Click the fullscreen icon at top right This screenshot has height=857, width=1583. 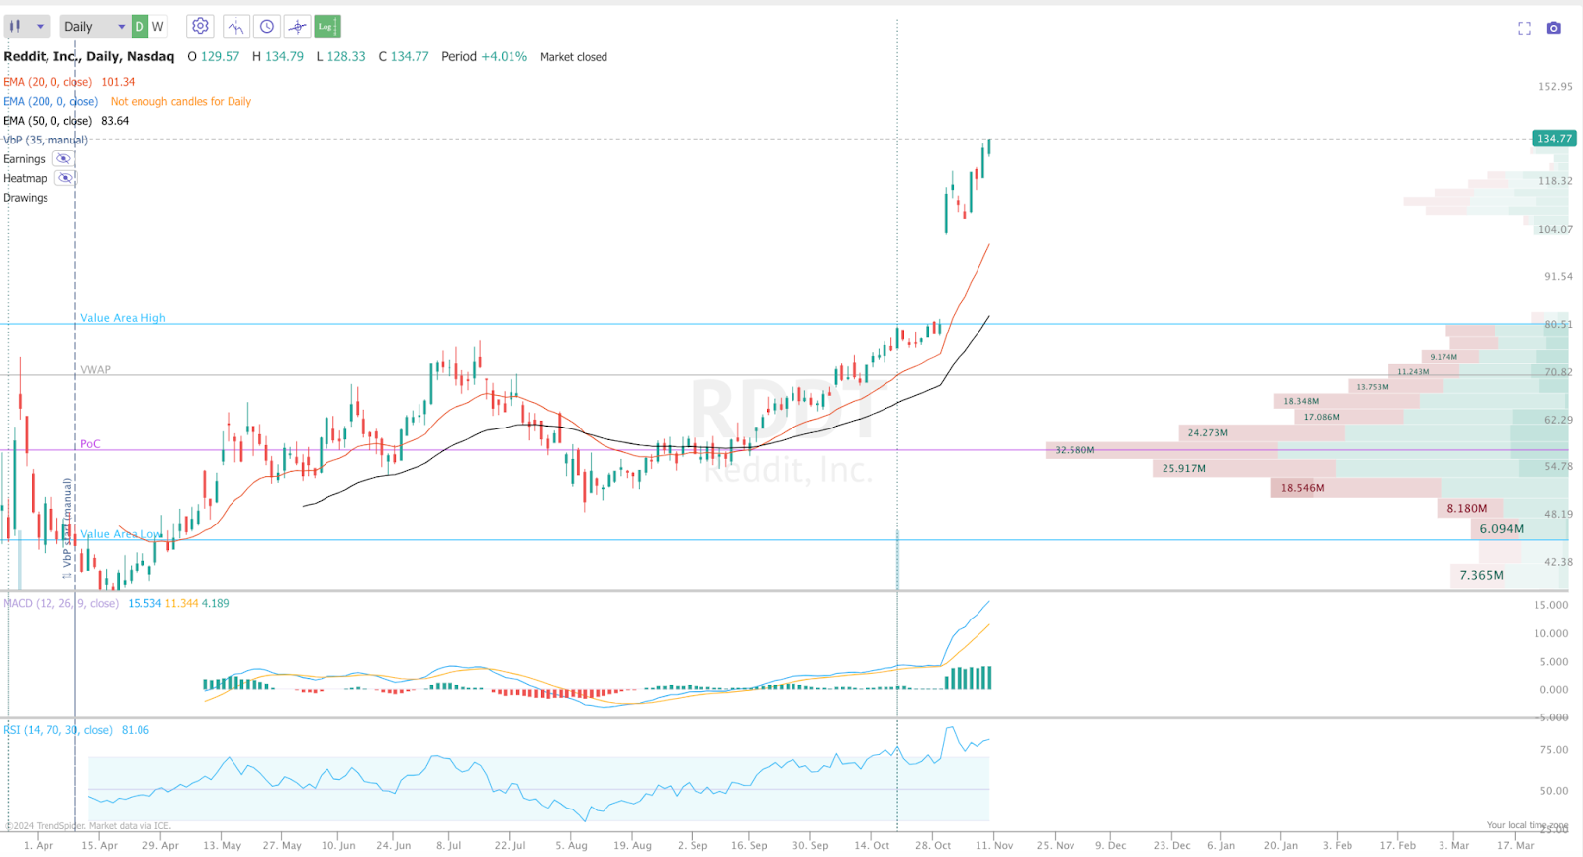1524,28
